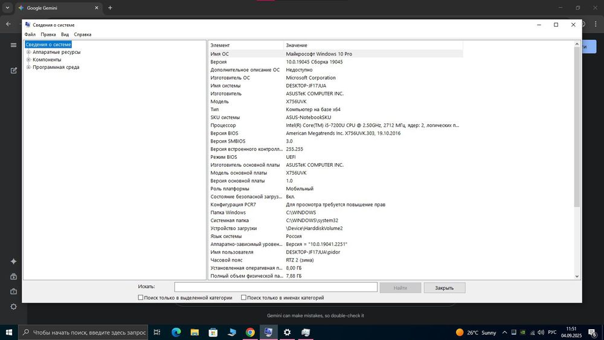Open network icon in system tray

click(532, 332)
